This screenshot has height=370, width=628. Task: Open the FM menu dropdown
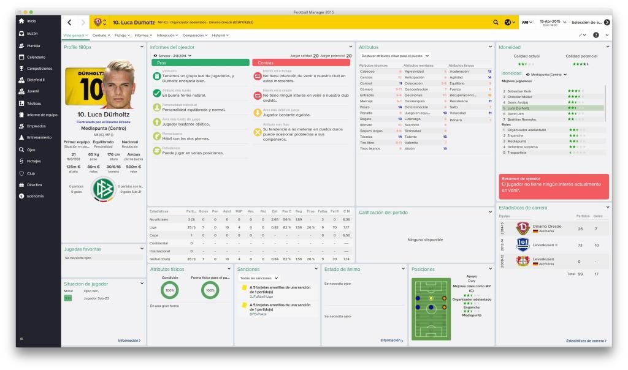click(527, 23)
